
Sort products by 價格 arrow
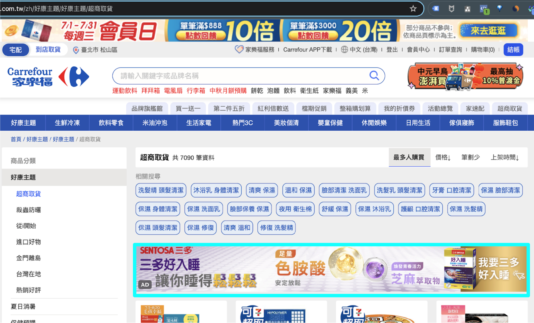443,157
